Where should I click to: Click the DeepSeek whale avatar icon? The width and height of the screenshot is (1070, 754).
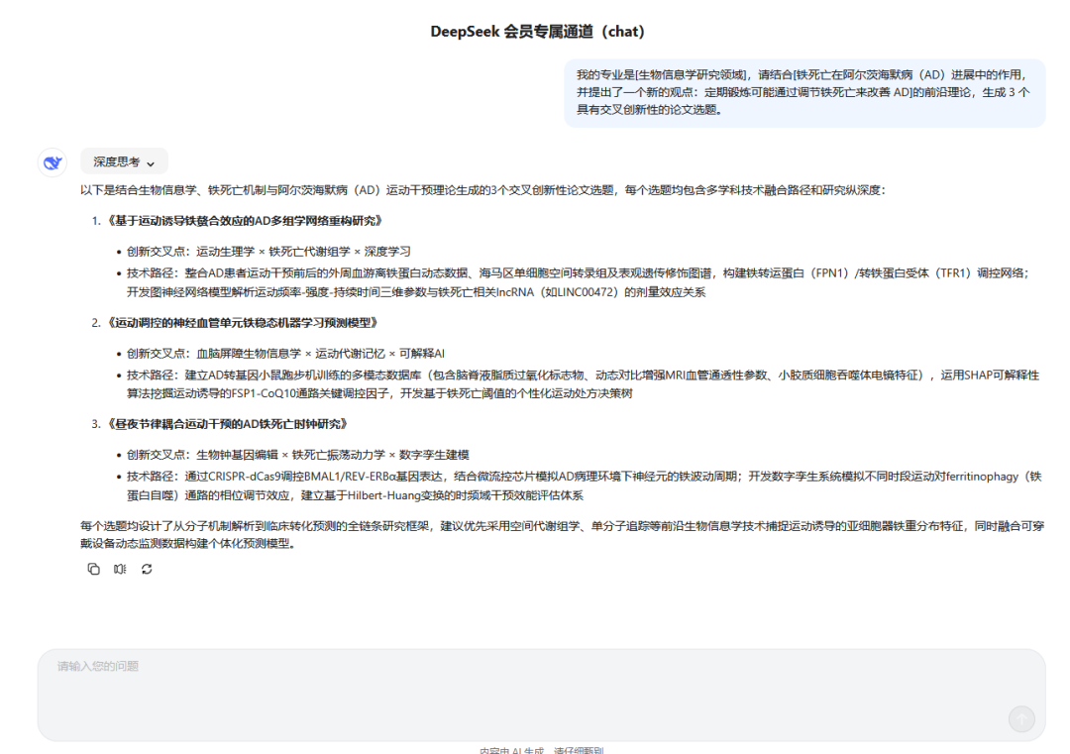(53, 162)
